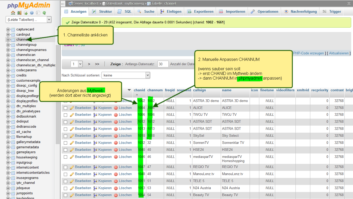
Task: Click the Aktualisieren link
Action: point(339,53)
